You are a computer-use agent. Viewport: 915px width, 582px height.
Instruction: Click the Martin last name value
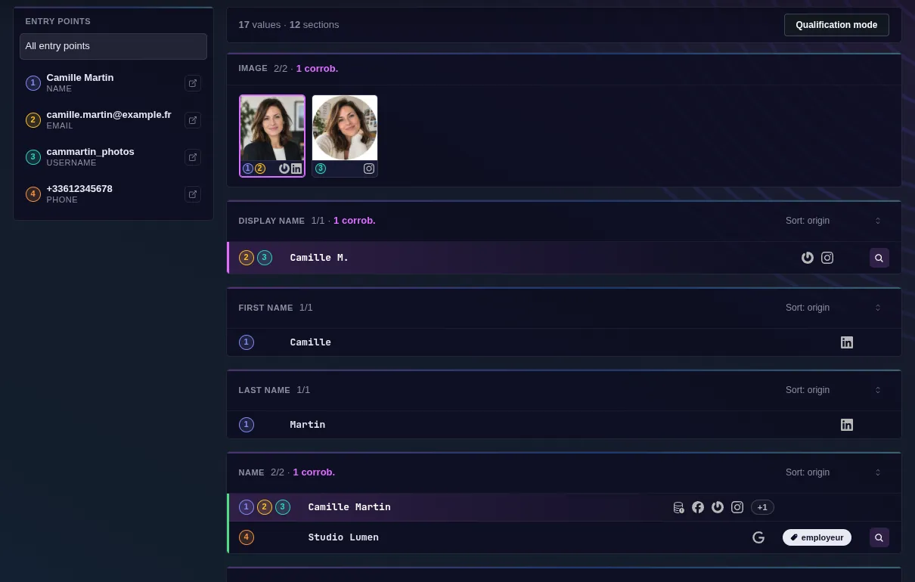click(308, 425)
